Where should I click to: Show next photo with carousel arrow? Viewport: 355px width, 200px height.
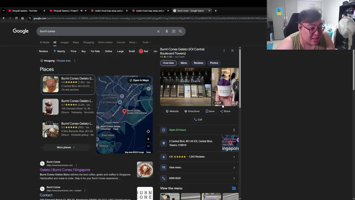click(236, 87)
